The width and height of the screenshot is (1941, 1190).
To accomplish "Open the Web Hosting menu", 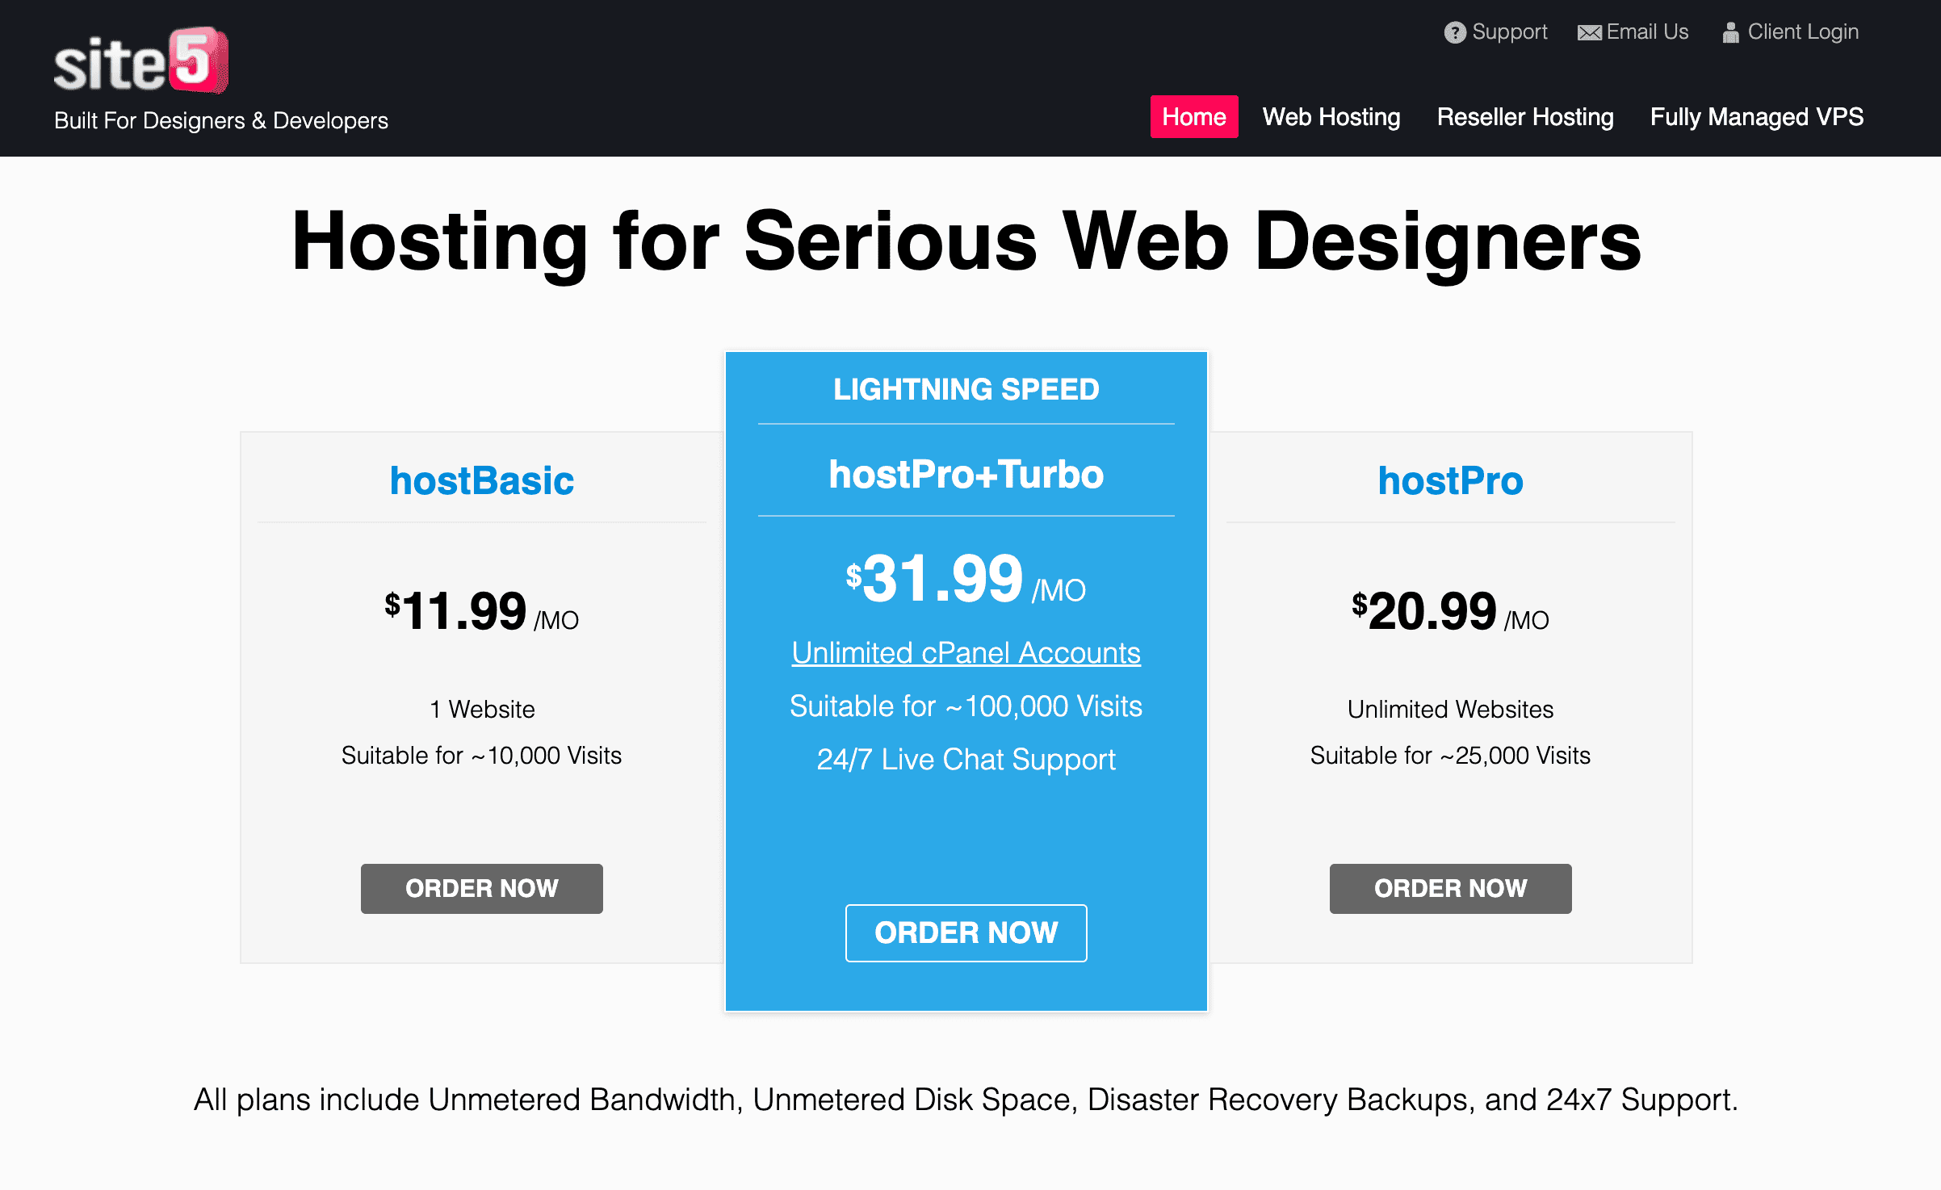I will point(1331,117).
